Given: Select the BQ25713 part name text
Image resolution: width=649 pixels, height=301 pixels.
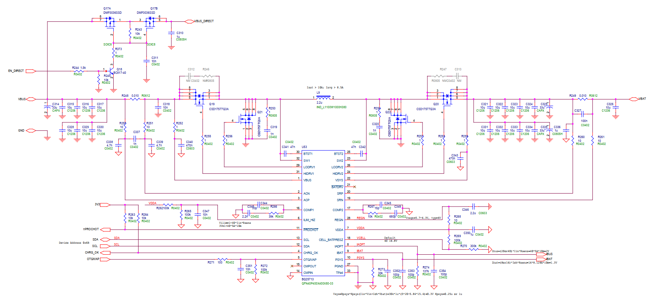Looking at the screenshot, I should (308, 279).
